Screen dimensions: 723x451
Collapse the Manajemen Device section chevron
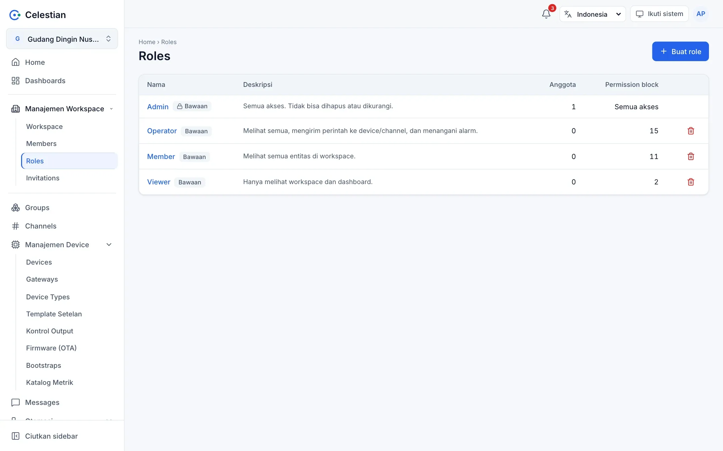tap(109, 245)
